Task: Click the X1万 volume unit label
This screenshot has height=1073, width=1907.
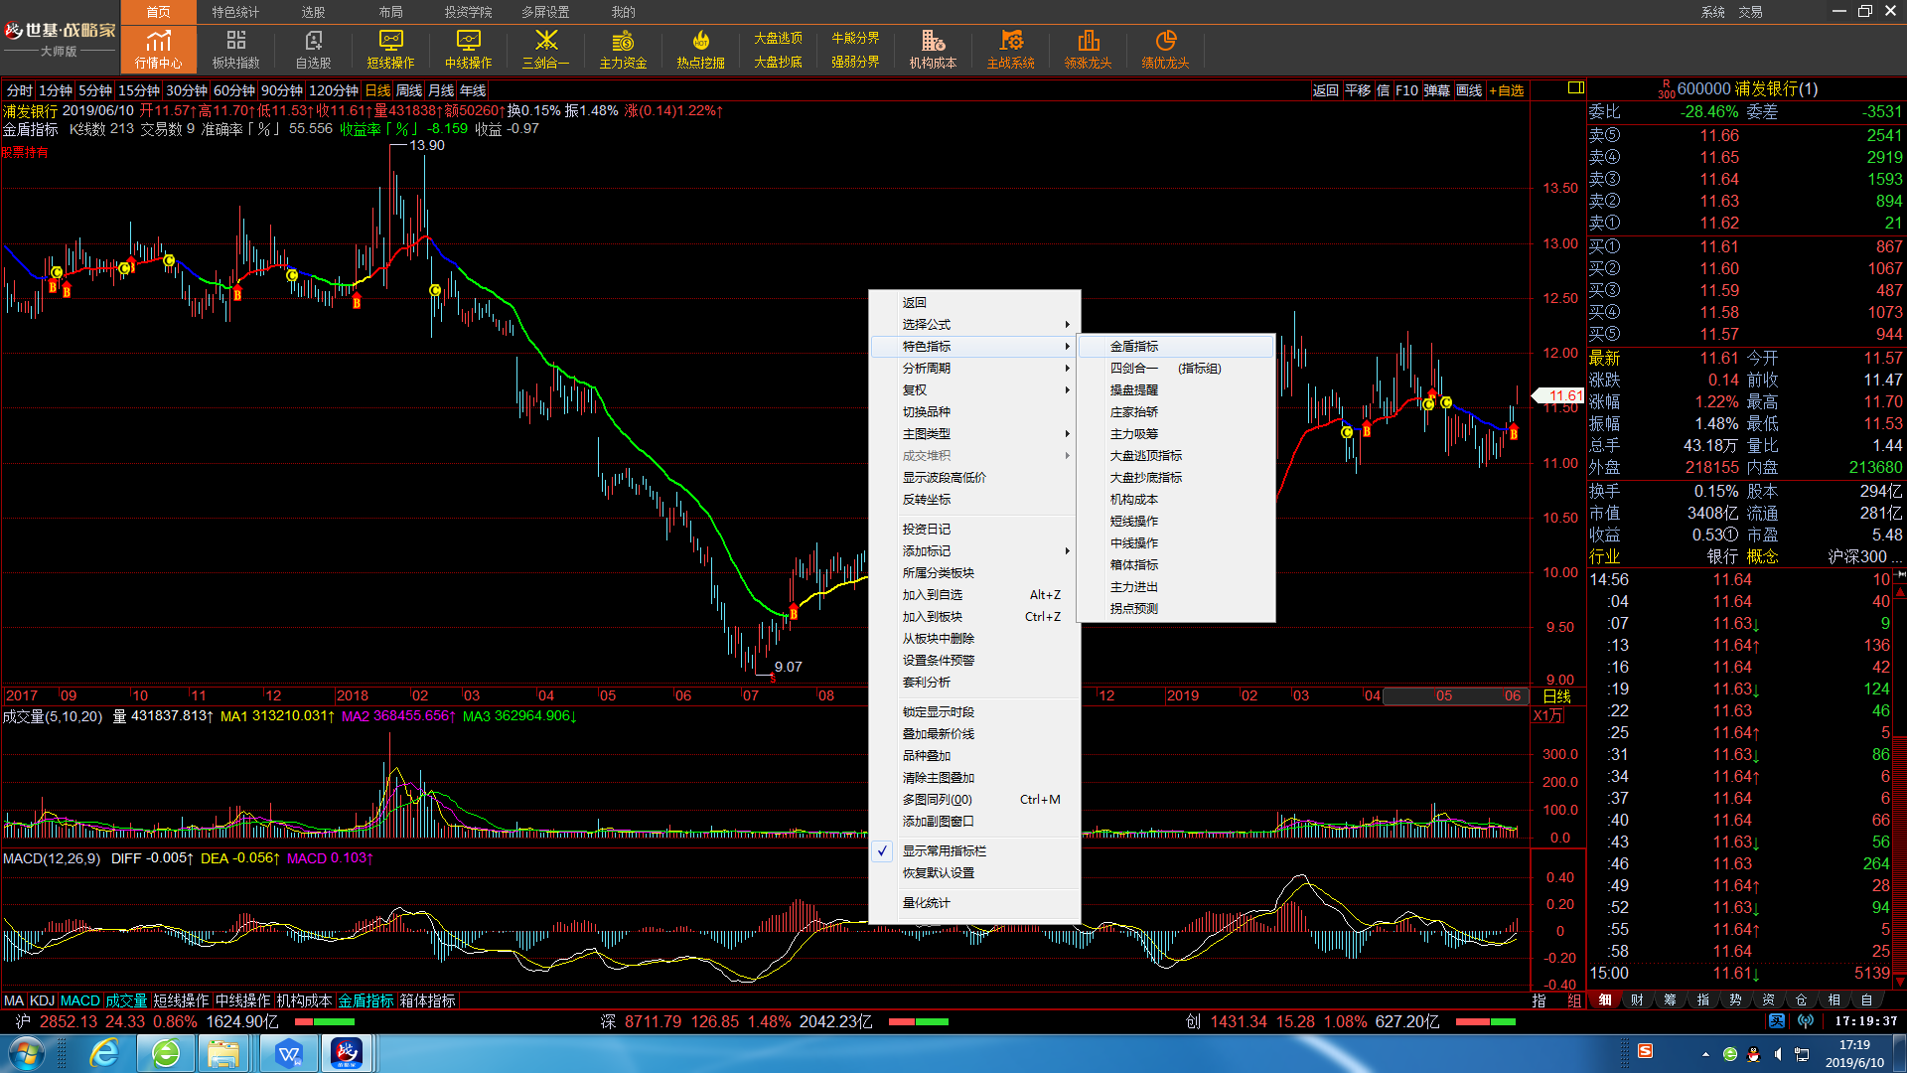Action: click(1547, 715)
